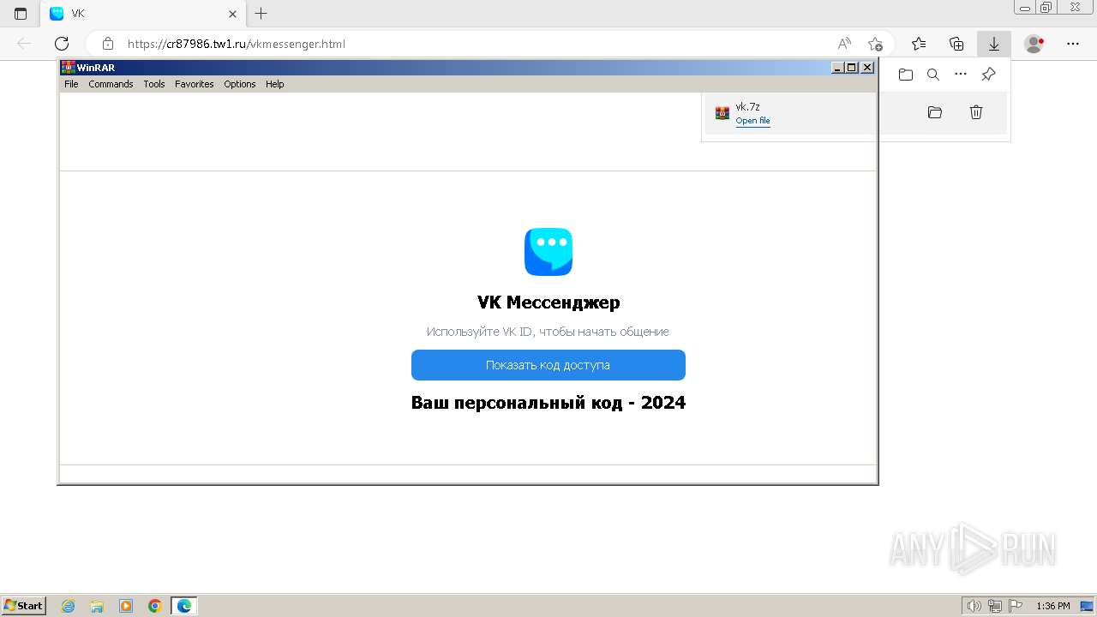
Task: Open Edge Settings and more menu
Action: pos(1073,44)
